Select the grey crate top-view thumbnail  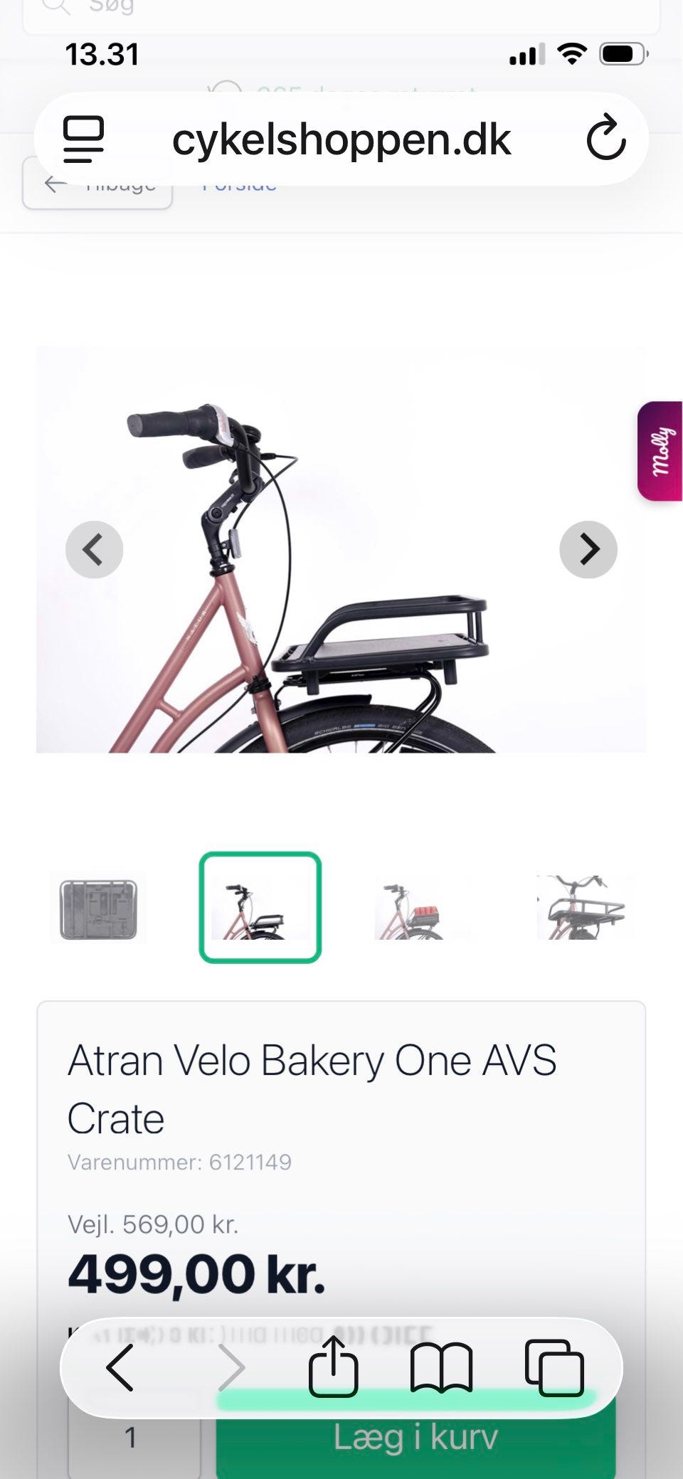[x=98, y=908]
